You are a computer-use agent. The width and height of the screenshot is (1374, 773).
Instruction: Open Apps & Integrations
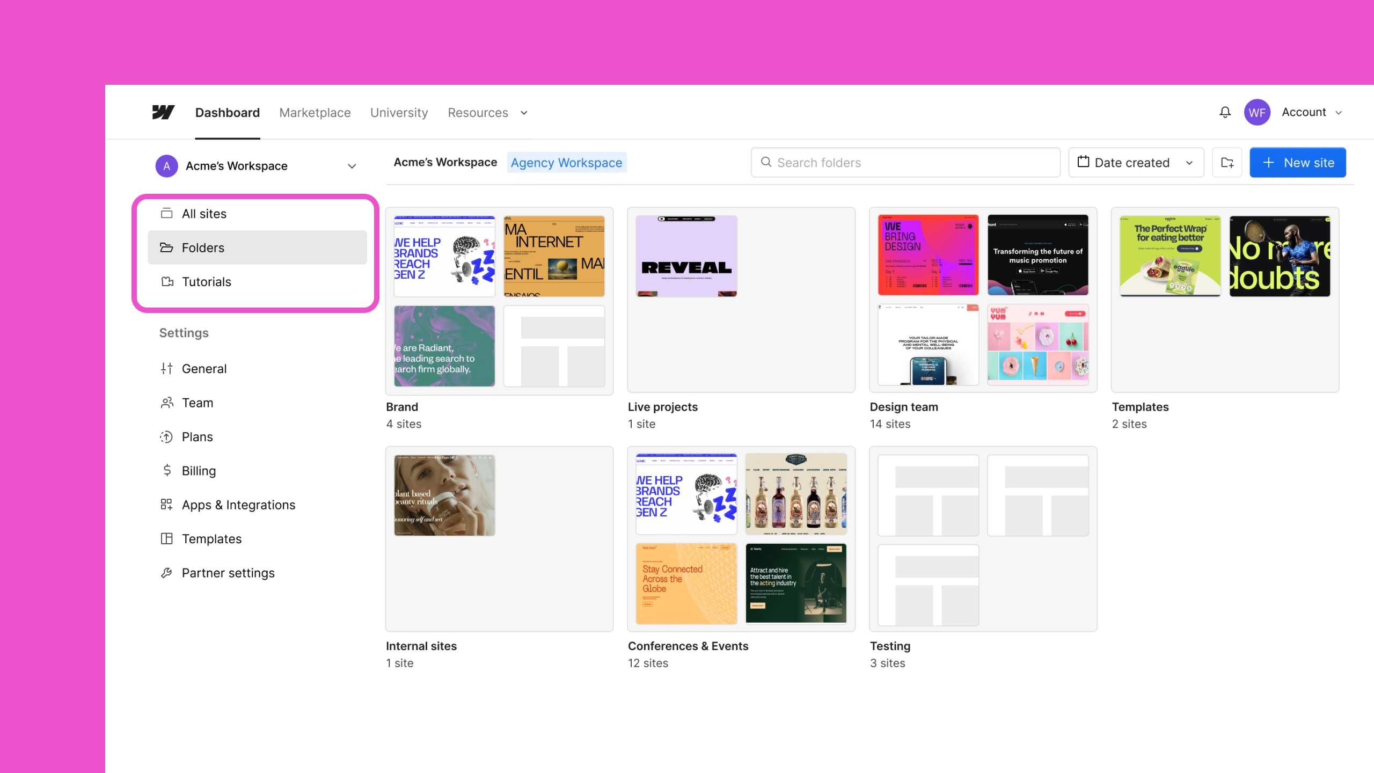[238, 505]
